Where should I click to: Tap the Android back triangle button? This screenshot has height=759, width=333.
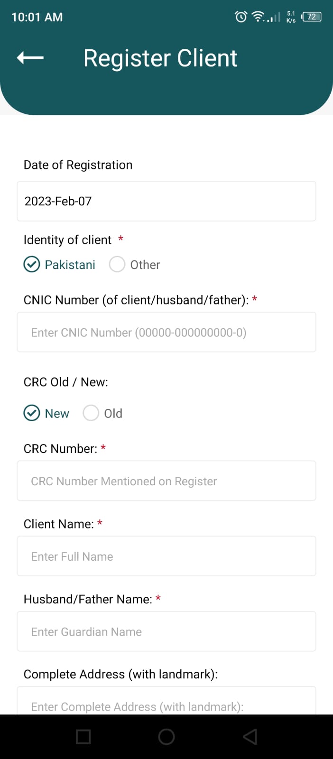(x=250, y=737)
